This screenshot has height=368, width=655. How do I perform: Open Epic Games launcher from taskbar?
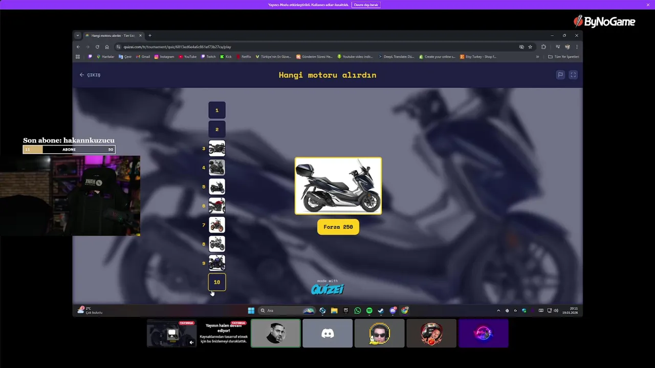tap(346, 310)
